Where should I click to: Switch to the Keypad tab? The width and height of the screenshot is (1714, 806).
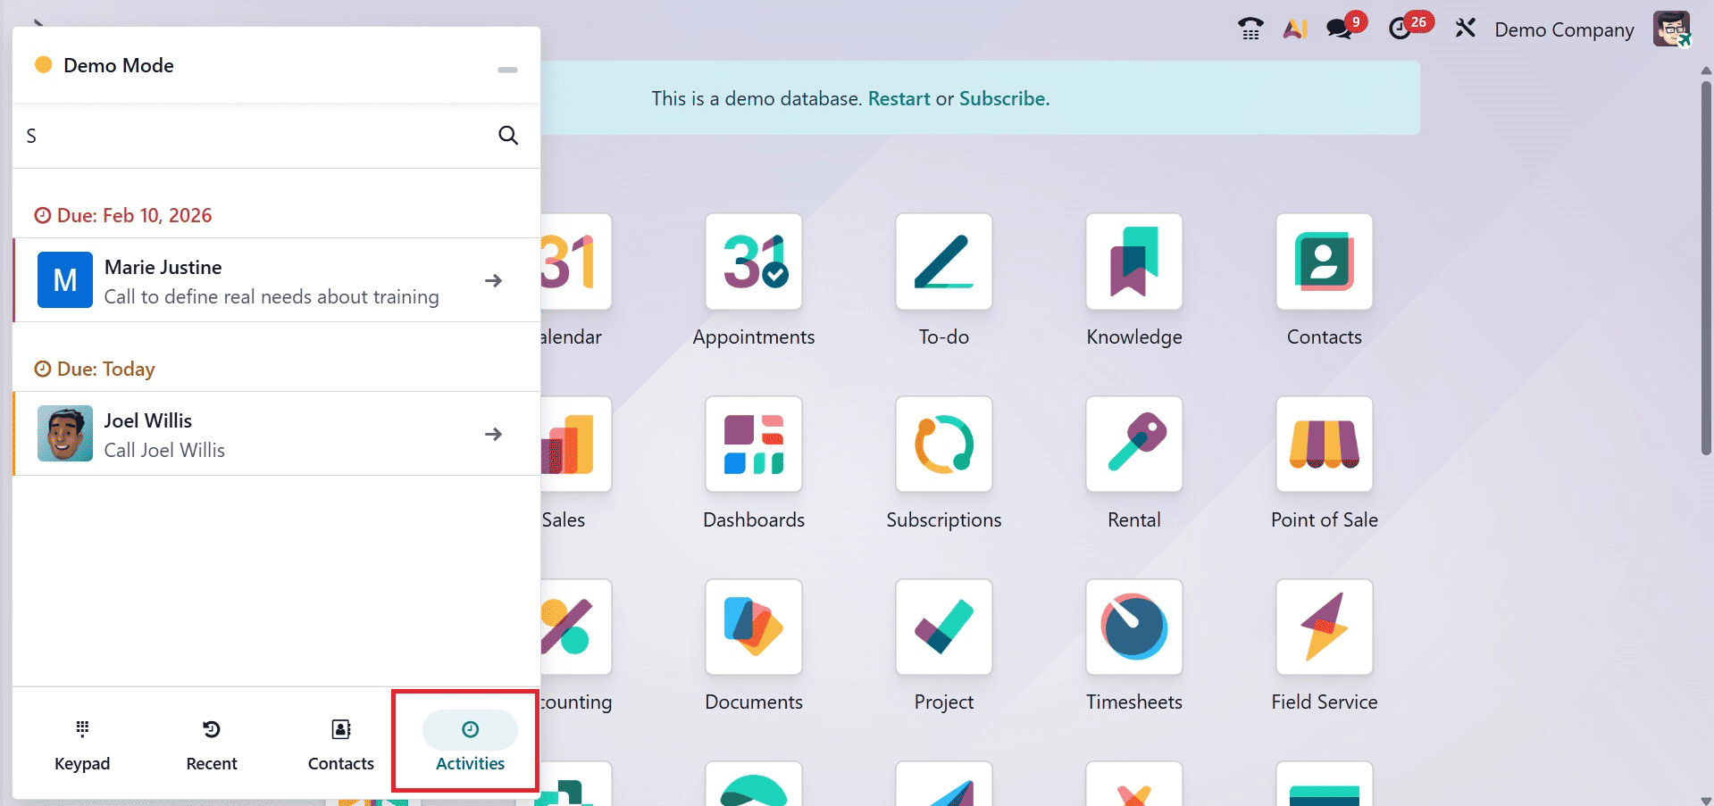pos(81,744)
